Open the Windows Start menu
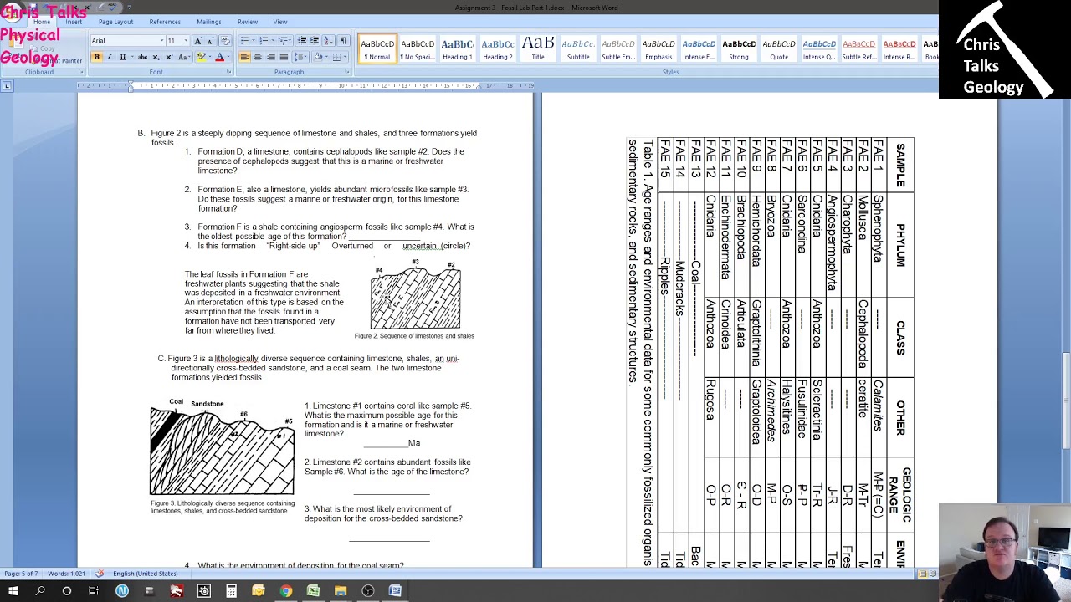 (13, 591)
